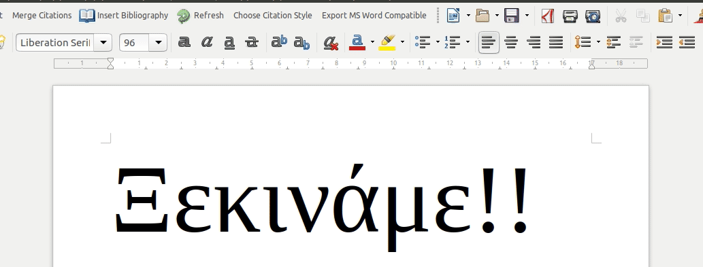Save the document with the floppy disk icon
Screen dimensions: 703x267
tap(512, 16)
